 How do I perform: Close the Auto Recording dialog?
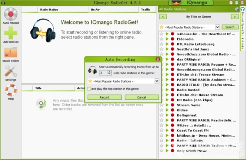click(x=158, y=59)
